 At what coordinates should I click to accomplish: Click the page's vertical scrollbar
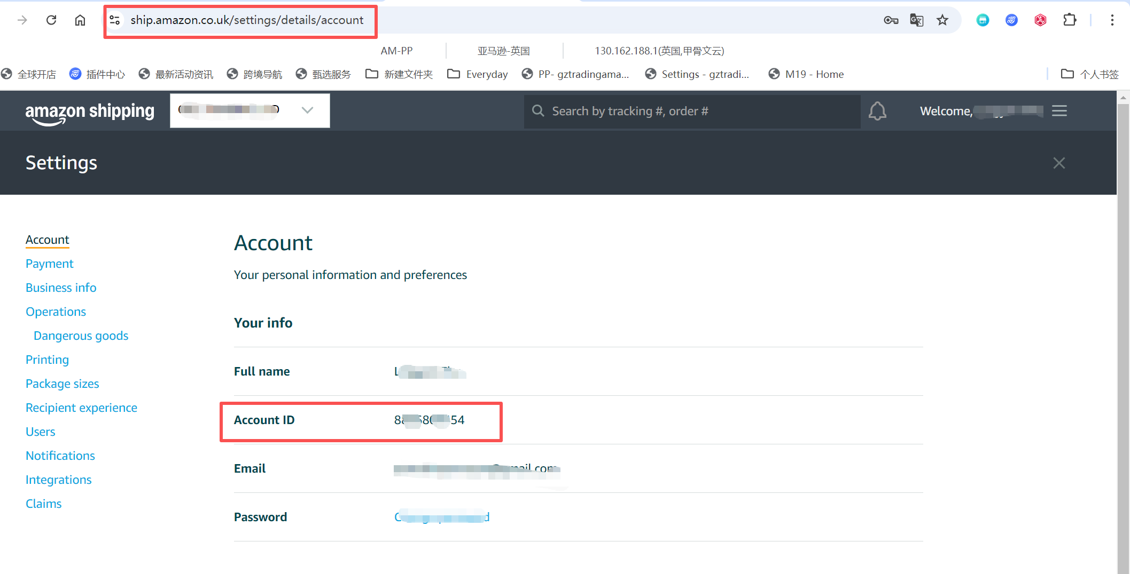pos(1123,320)
